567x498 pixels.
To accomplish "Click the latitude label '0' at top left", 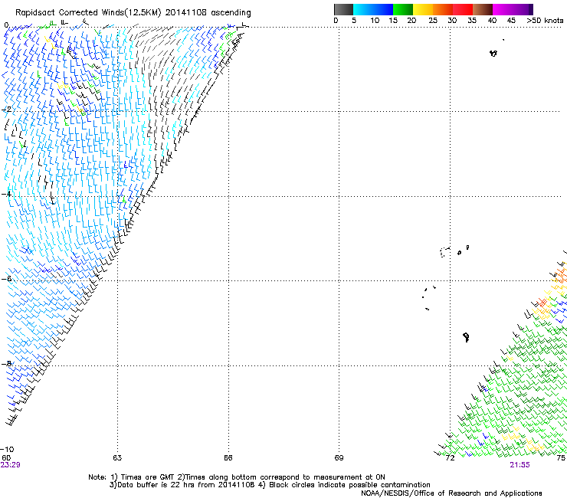I will click(x=6, y=25).
